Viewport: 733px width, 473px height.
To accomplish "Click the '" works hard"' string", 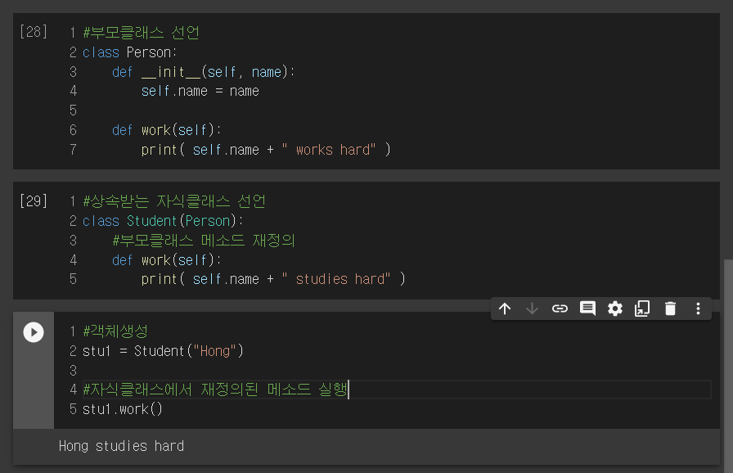I will pos(329,150).
